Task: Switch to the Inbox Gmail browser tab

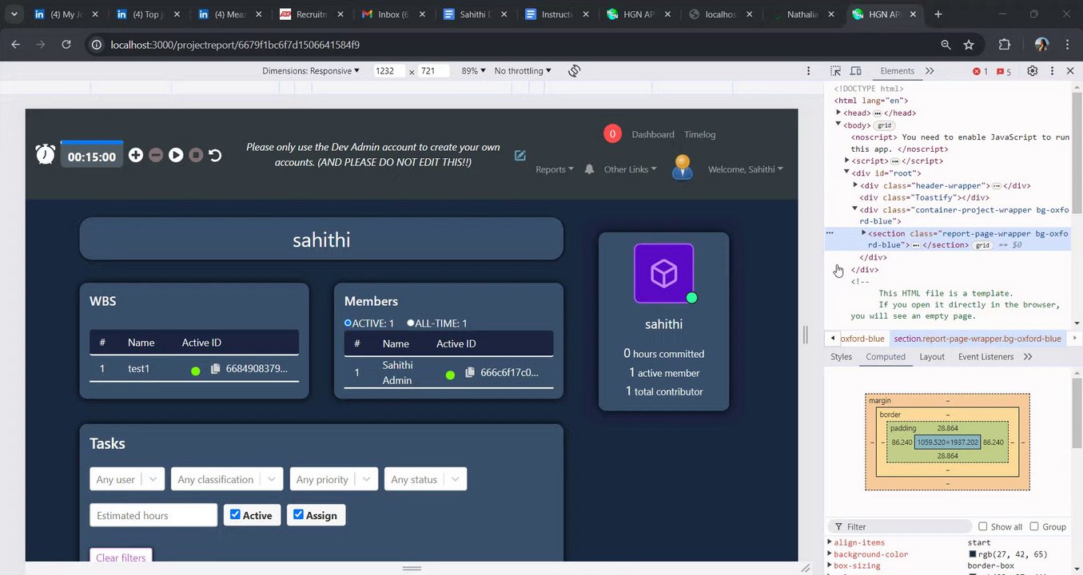Action: (x=391, y=14)
